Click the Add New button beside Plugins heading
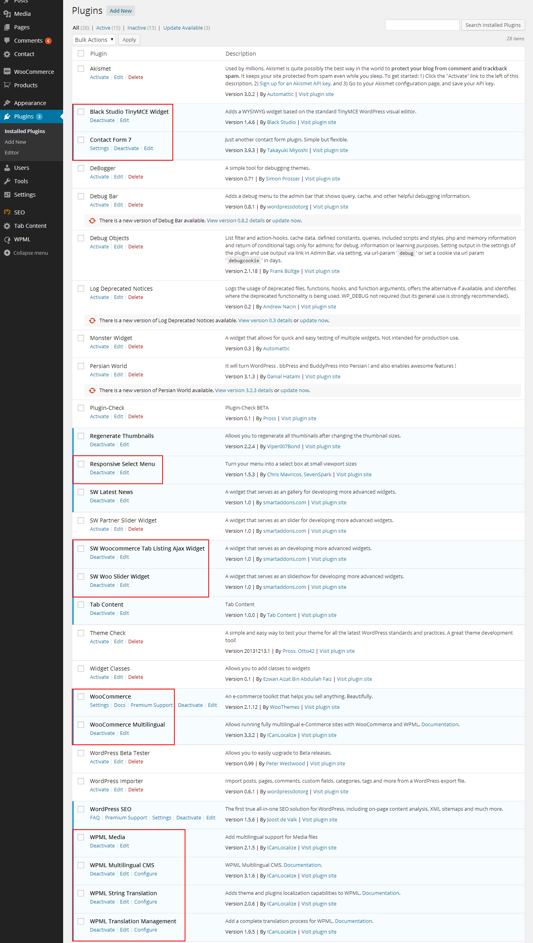Viewport: 533px width, 943px height. coord(121,11)
